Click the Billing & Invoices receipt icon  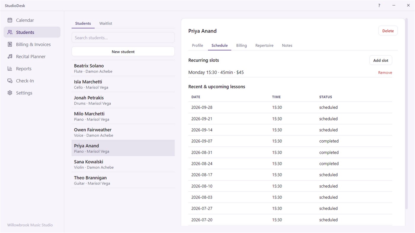[10, 44]
